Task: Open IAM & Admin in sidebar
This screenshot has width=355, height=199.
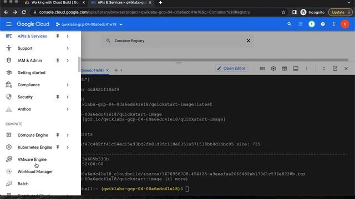Action: 29,60
